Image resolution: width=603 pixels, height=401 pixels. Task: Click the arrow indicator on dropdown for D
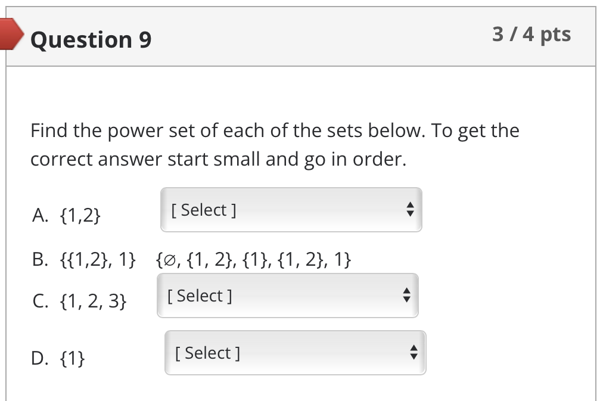point(414,353)
